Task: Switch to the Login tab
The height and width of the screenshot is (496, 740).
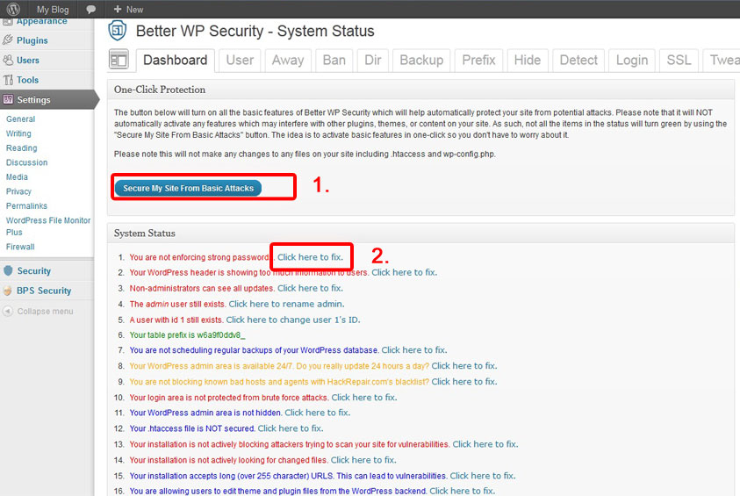Action: (632, 61)
